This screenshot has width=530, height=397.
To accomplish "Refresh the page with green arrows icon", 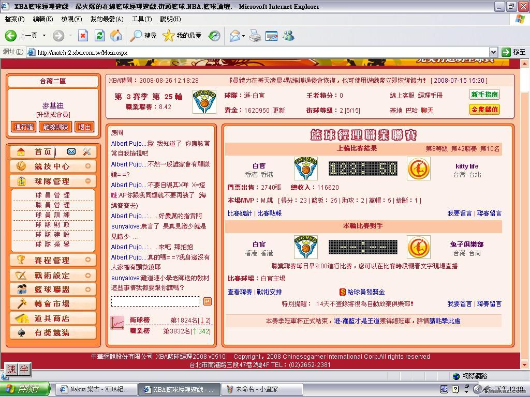I will (x=100, y=36).
